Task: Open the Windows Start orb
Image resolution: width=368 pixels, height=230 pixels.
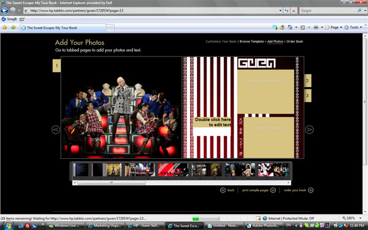Action: click(x=8, y=226)
